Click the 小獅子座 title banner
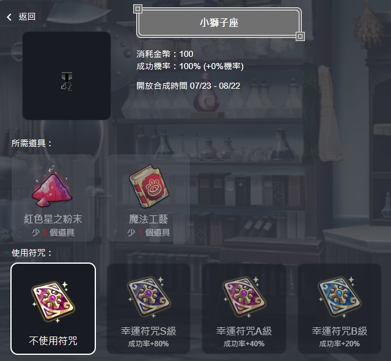Image resolution: width=391 pixels, height=361 pixels. 219,23
